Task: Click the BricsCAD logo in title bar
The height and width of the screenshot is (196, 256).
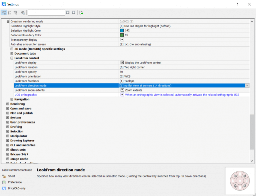Action: coord(4,4)
